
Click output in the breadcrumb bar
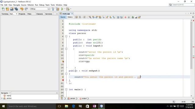[84, 98]
